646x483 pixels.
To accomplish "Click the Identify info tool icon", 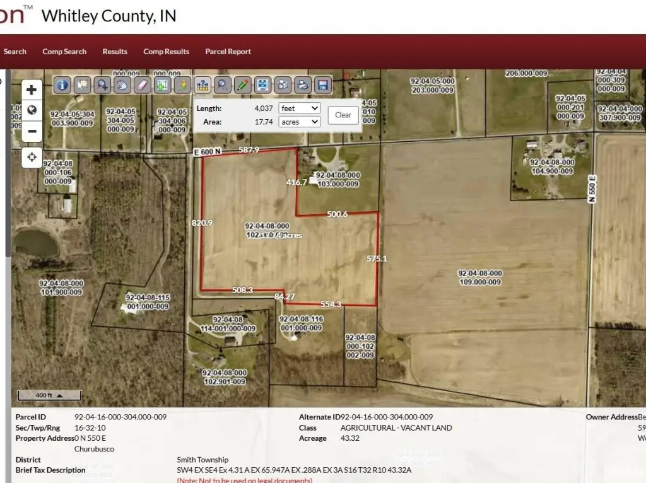I will coord(62,84).
